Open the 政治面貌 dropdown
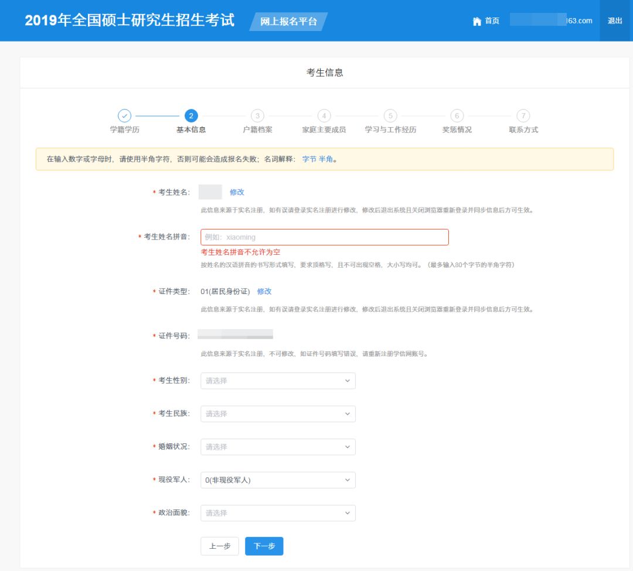 point(278,513)
